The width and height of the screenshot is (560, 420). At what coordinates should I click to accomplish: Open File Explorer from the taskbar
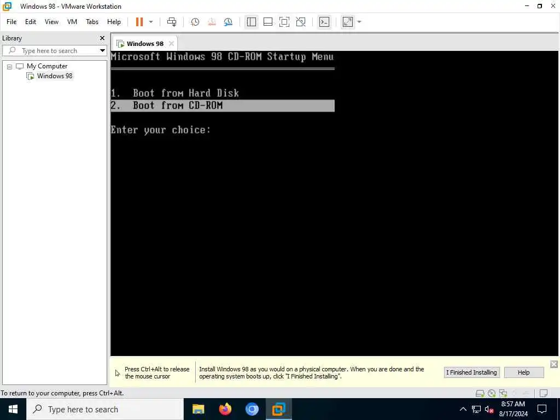point(198,409)
